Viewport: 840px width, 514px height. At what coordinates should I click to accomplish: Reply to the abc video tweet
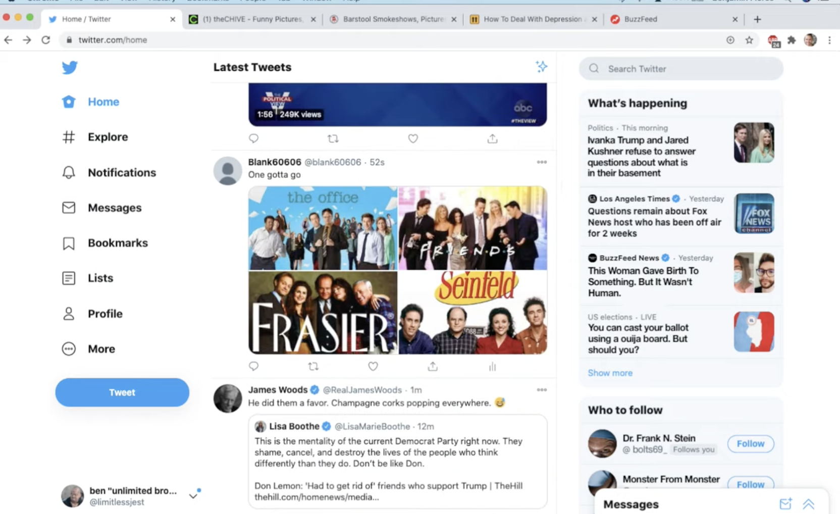[x=254, y=138]
